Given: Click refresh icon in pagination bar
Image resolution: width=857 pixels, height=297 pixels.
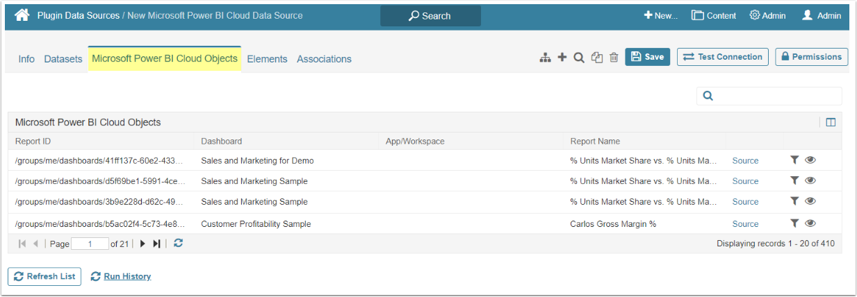Looking at the screenshot, I should point(179,244).
